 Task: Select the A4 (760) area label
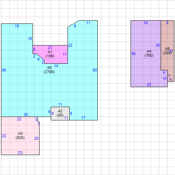(149, 53)
